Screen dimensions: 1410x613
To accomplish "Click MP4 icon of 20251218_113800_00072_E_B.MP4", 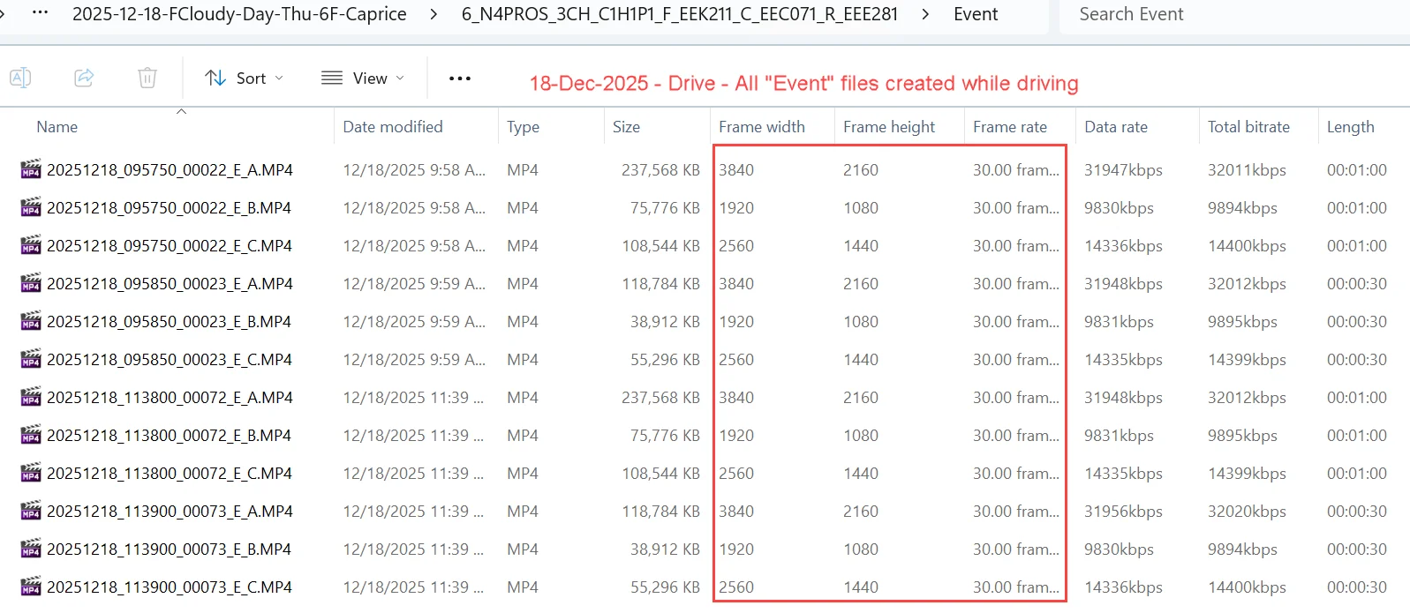I will 31,434.
